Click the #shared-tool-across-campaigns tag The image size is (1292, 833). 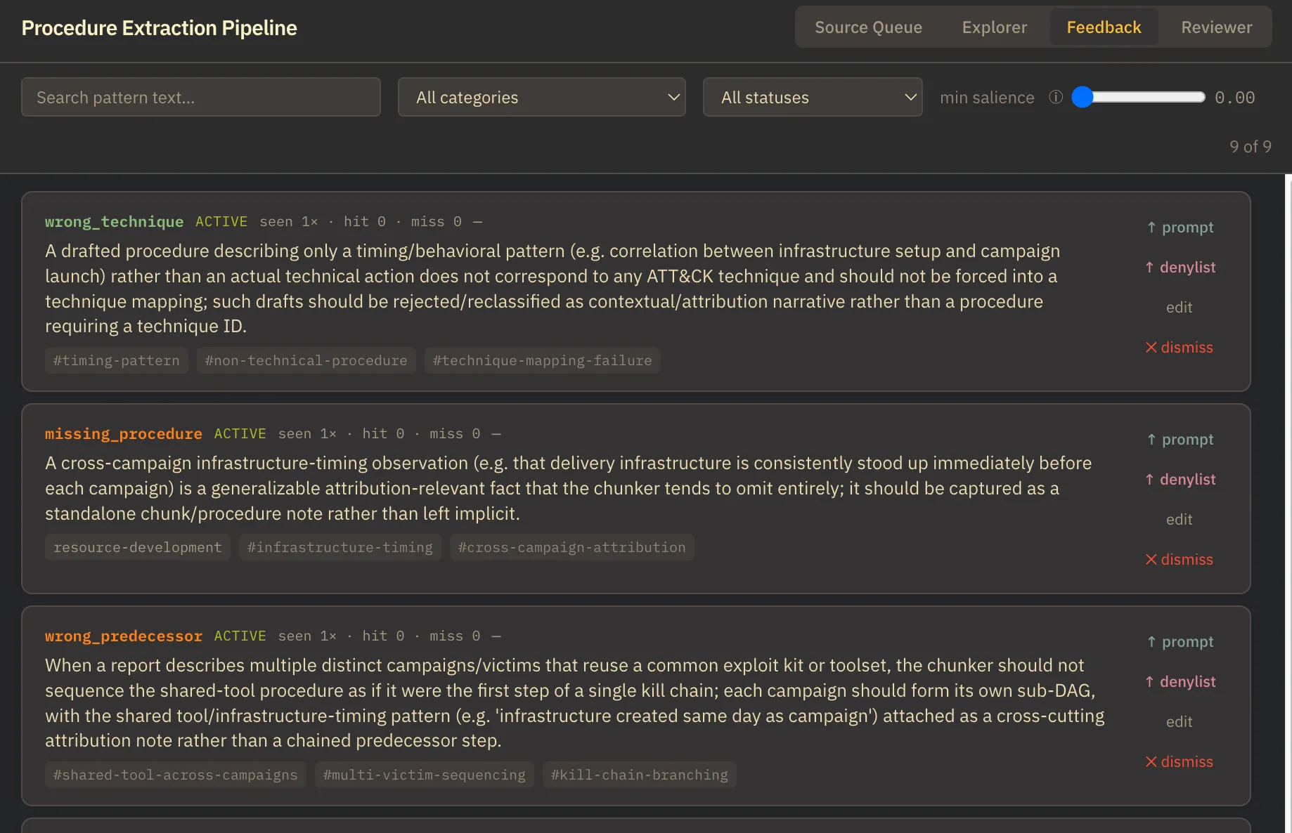(x=176, y=775)
